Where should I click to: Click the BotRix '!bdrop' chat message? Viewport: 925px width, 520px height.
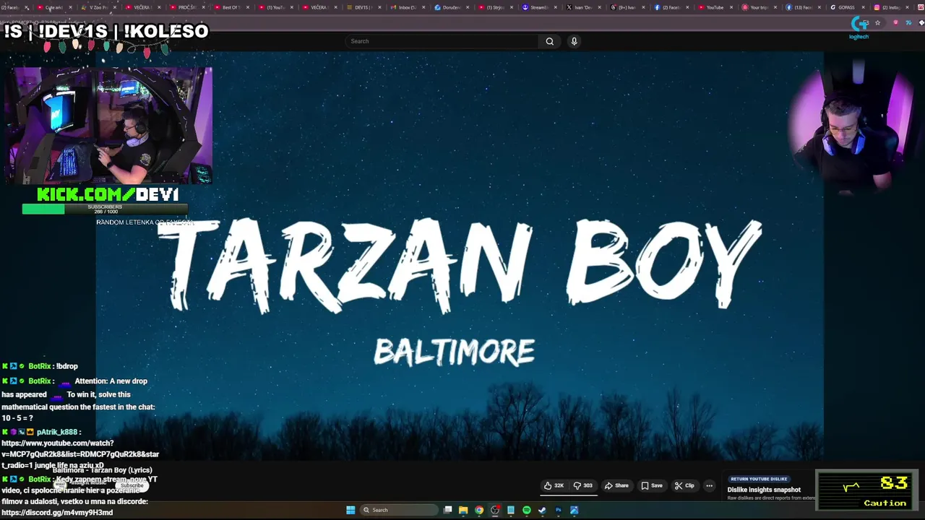40,366
